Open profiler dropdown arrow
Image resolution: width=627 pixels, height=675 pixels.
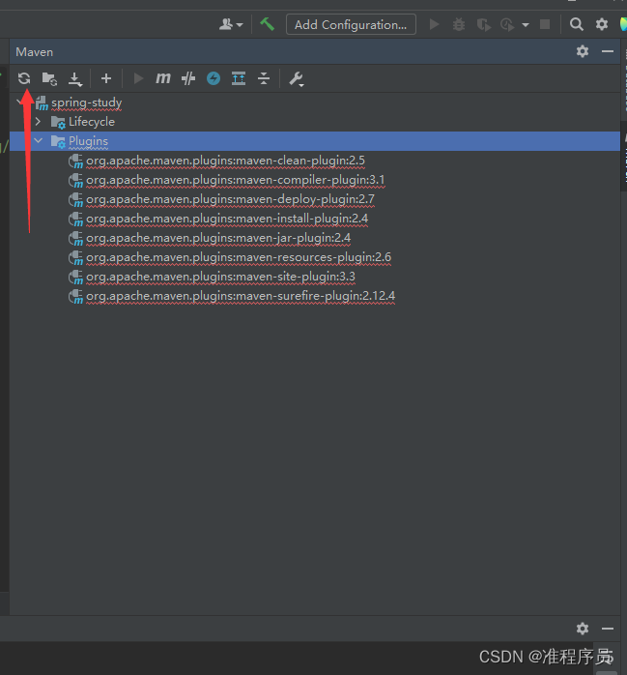pos(526,25)
